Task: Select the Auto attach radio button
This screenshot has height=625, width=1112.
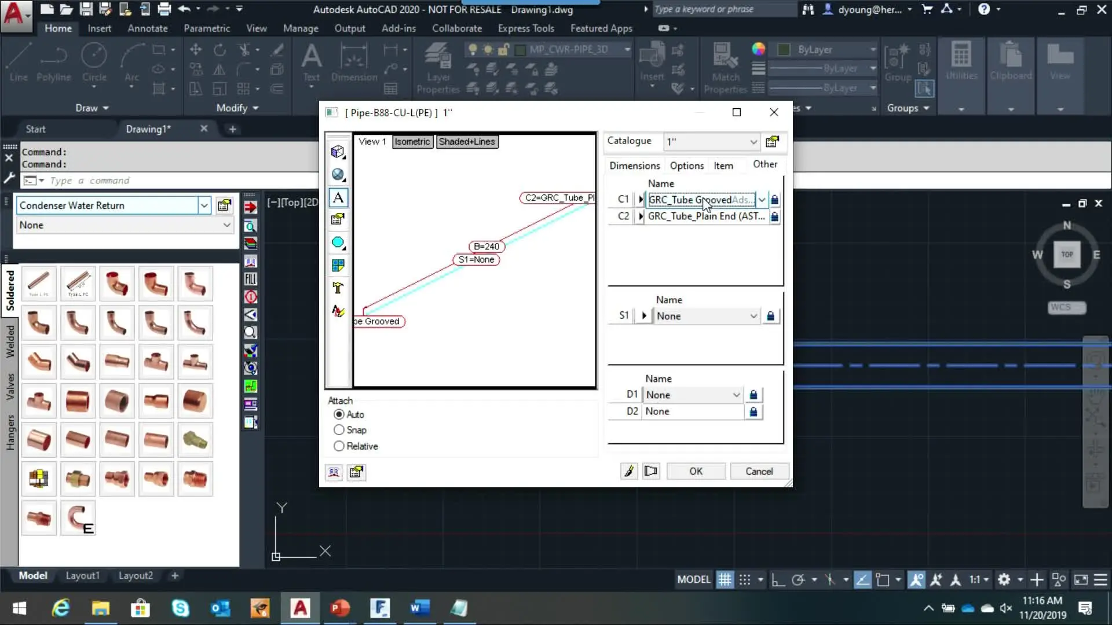Action: (x=339, y=414)
